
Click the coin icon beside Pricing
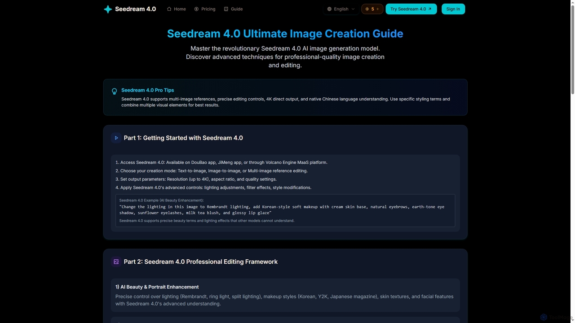[196, 9]
